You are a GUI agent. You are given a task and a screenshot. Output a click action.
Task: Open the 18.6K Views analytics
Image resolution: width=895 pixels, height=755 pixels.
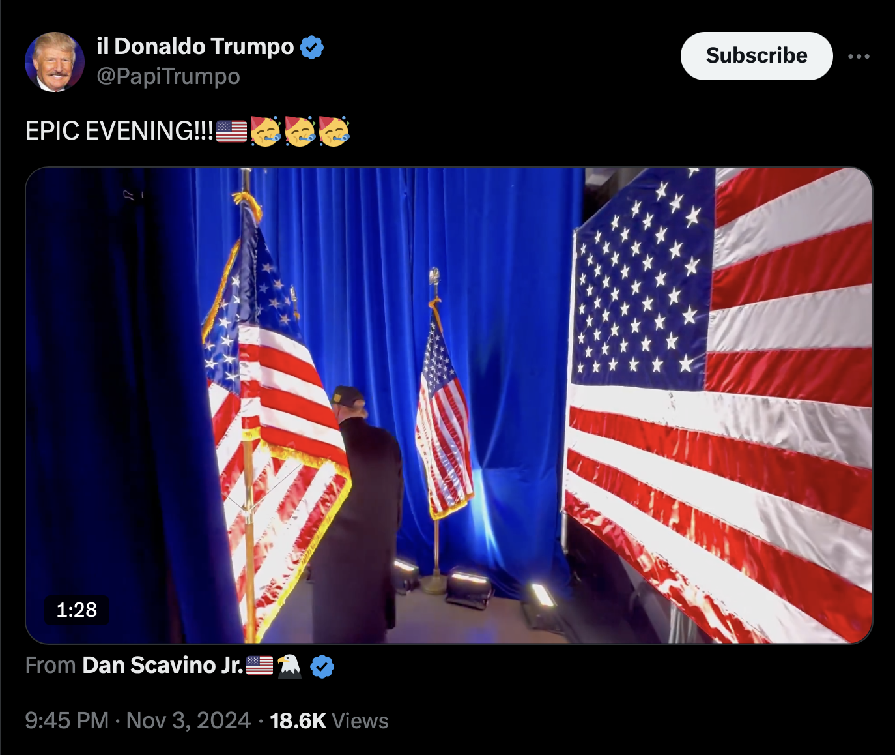pyautogui.click(x=329, y=720)
